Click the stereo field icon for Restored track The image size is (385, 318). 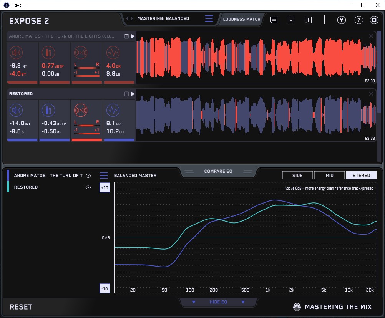[80, 111]
